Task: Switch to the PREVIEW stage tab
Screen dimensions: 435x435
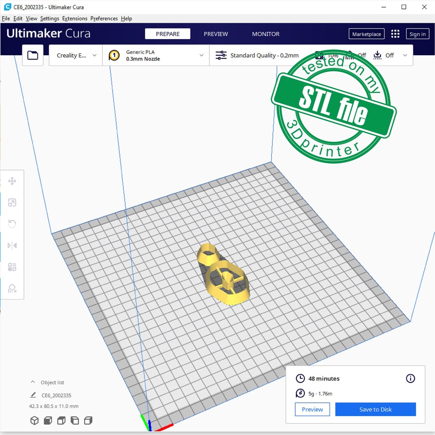Action: pyautogui.click(x=216, y=34)
